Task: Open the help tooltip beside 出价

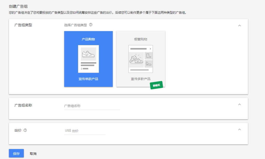Action: click(x=25, y=130)
